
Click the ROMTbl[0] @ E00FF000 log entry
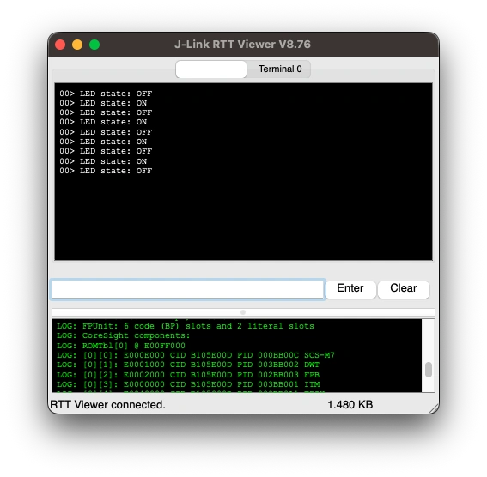(121, 346)
